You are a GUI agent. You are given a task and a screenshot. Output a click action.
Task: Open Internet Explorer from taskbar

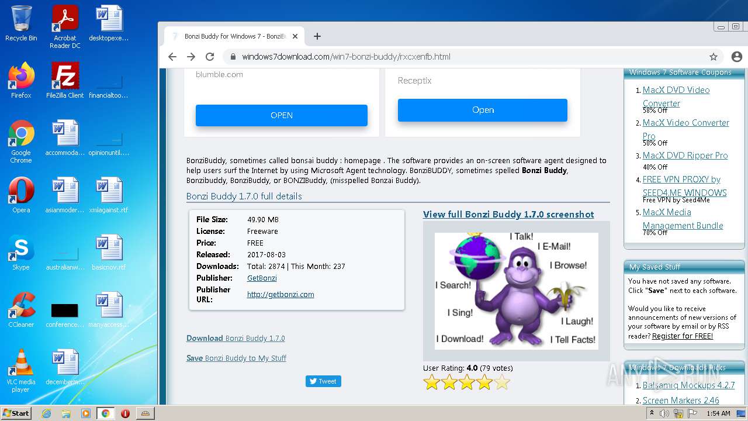coord(46,413)
